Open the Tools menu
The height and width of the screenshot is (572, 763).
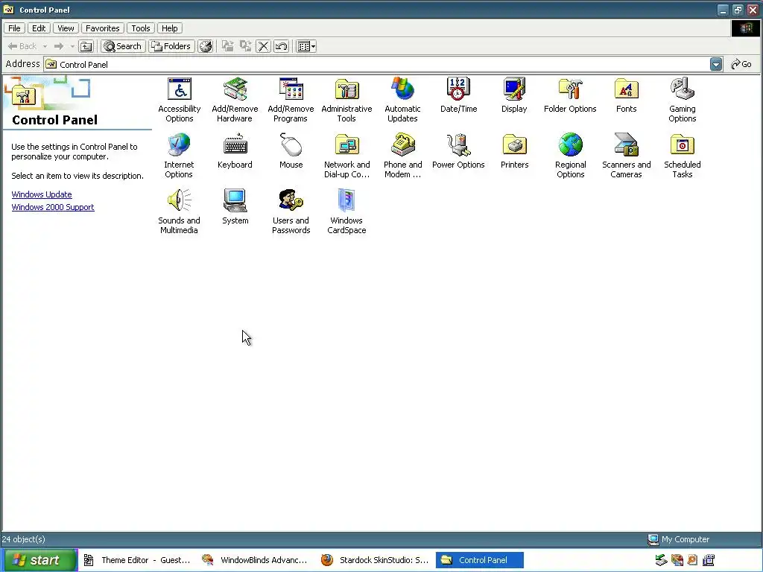[x=141, y=28]
